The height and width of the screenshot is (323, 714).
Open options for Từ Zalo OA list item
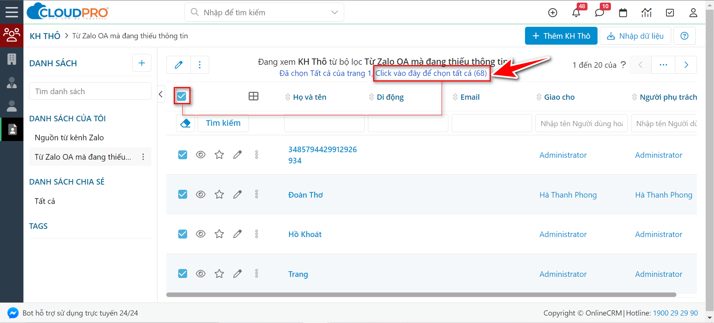coord(143,157)
